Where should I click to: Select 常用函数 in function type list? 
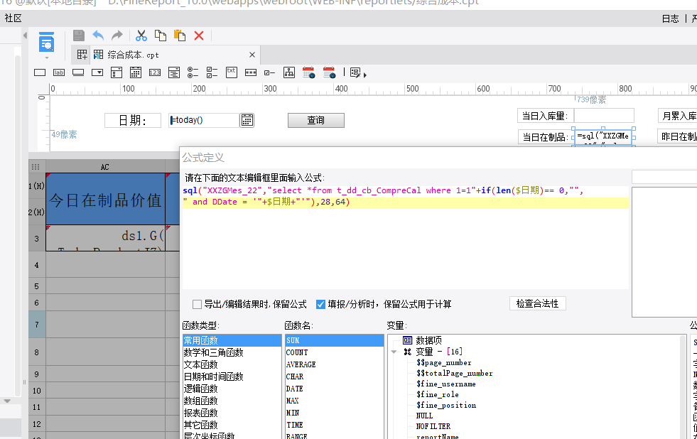[232, 340]
